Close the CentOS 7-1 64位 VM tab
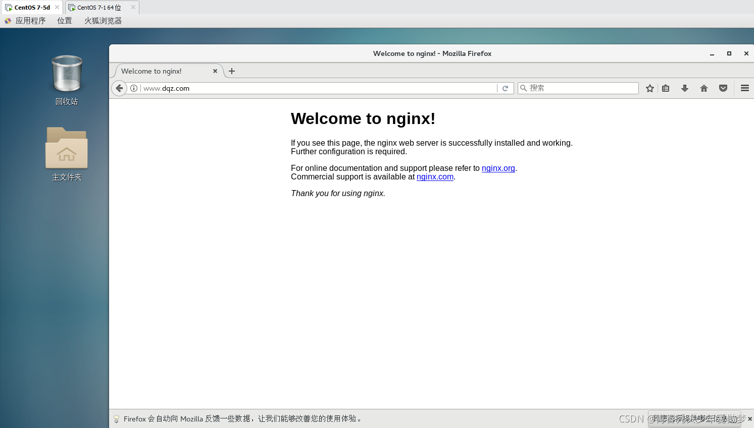Image resolution: width=754 pixels, height=428 pixels. coord(133,7)
